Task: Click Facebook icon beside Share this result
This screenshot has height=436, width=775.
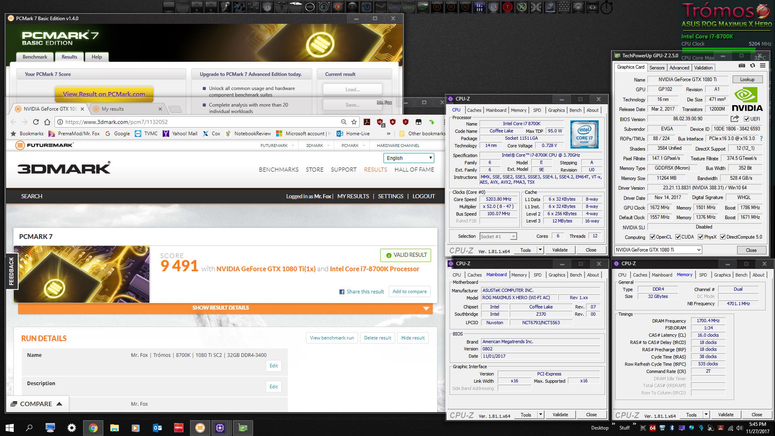Action: pyautogui.click(x=342, y=292)
